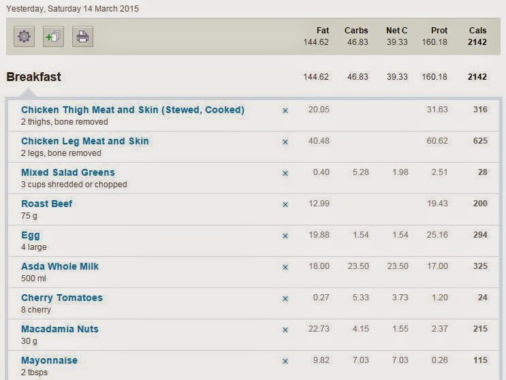Click the Carbs column header

point(356,31)
